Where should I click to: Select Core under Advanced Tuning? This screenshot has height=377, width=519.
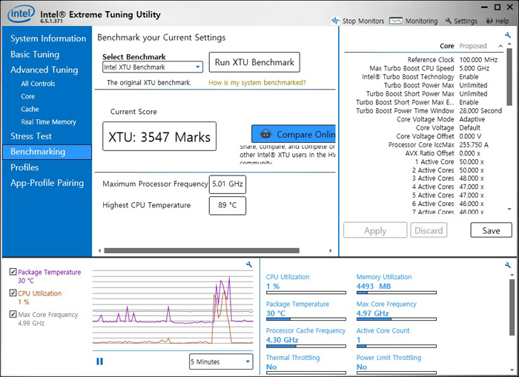click(28, 96)
